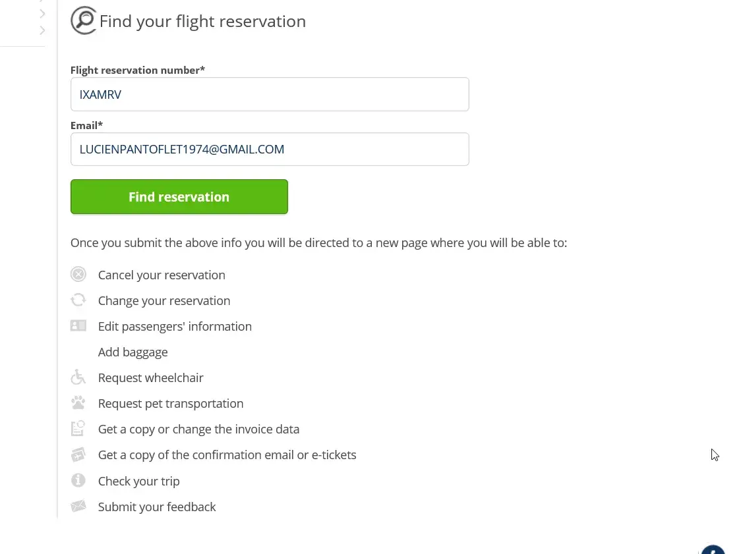Click the envelope feedback icon

click(x=78, y=507)
